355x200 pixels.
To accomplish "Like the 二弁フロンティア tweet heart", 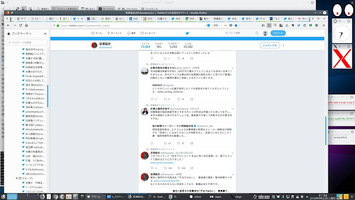I will pos(179,168).
